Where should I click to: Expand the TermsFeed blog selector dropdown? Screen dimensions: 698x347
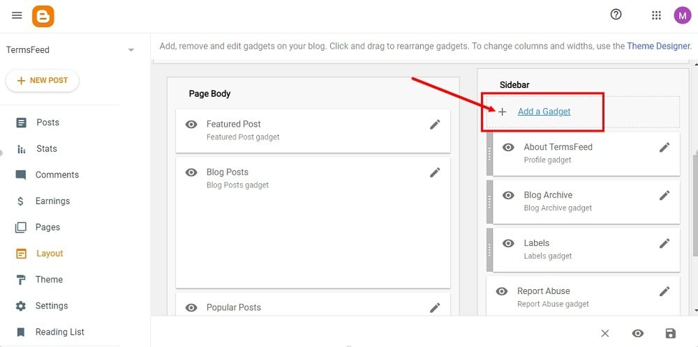(131, 50)
